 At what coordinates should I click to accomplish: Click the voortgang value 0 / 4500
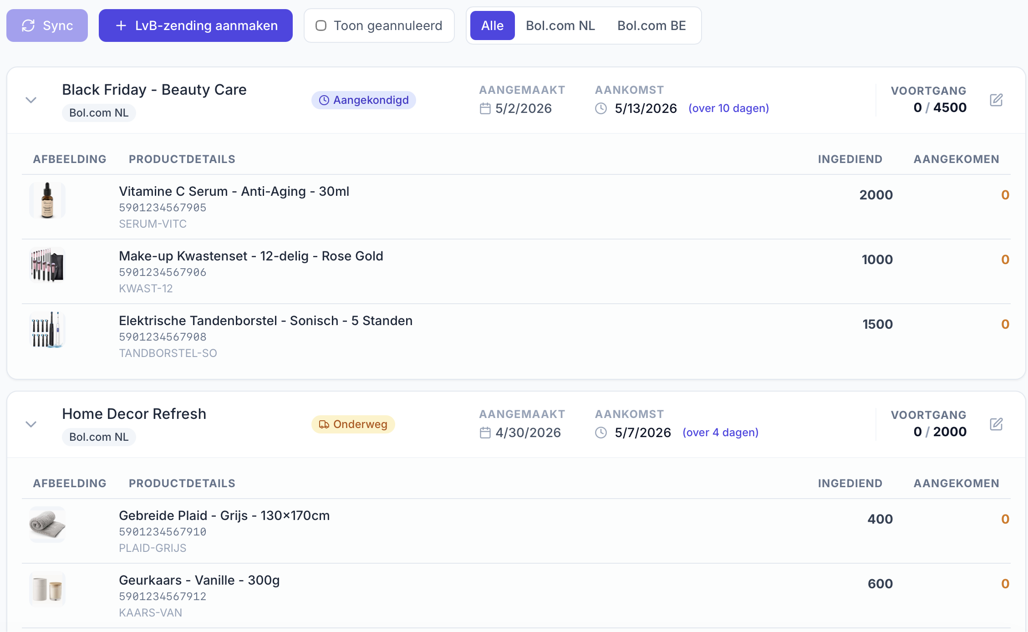pyautogui.click(x=940, y=107)
